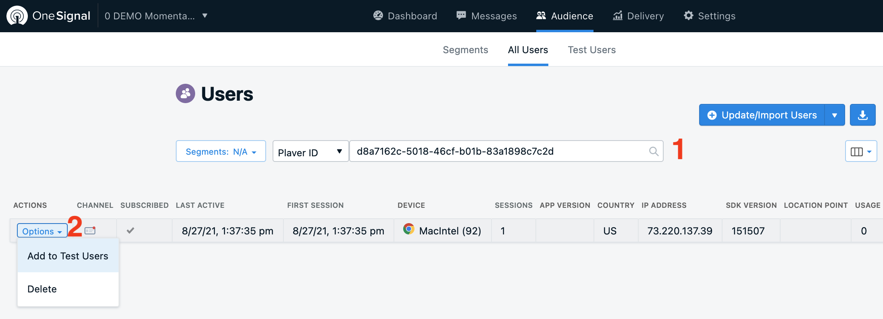Screen dimensions: 883x319
Task: Click Update/Import Users button
Action: (x=762, y=115)
